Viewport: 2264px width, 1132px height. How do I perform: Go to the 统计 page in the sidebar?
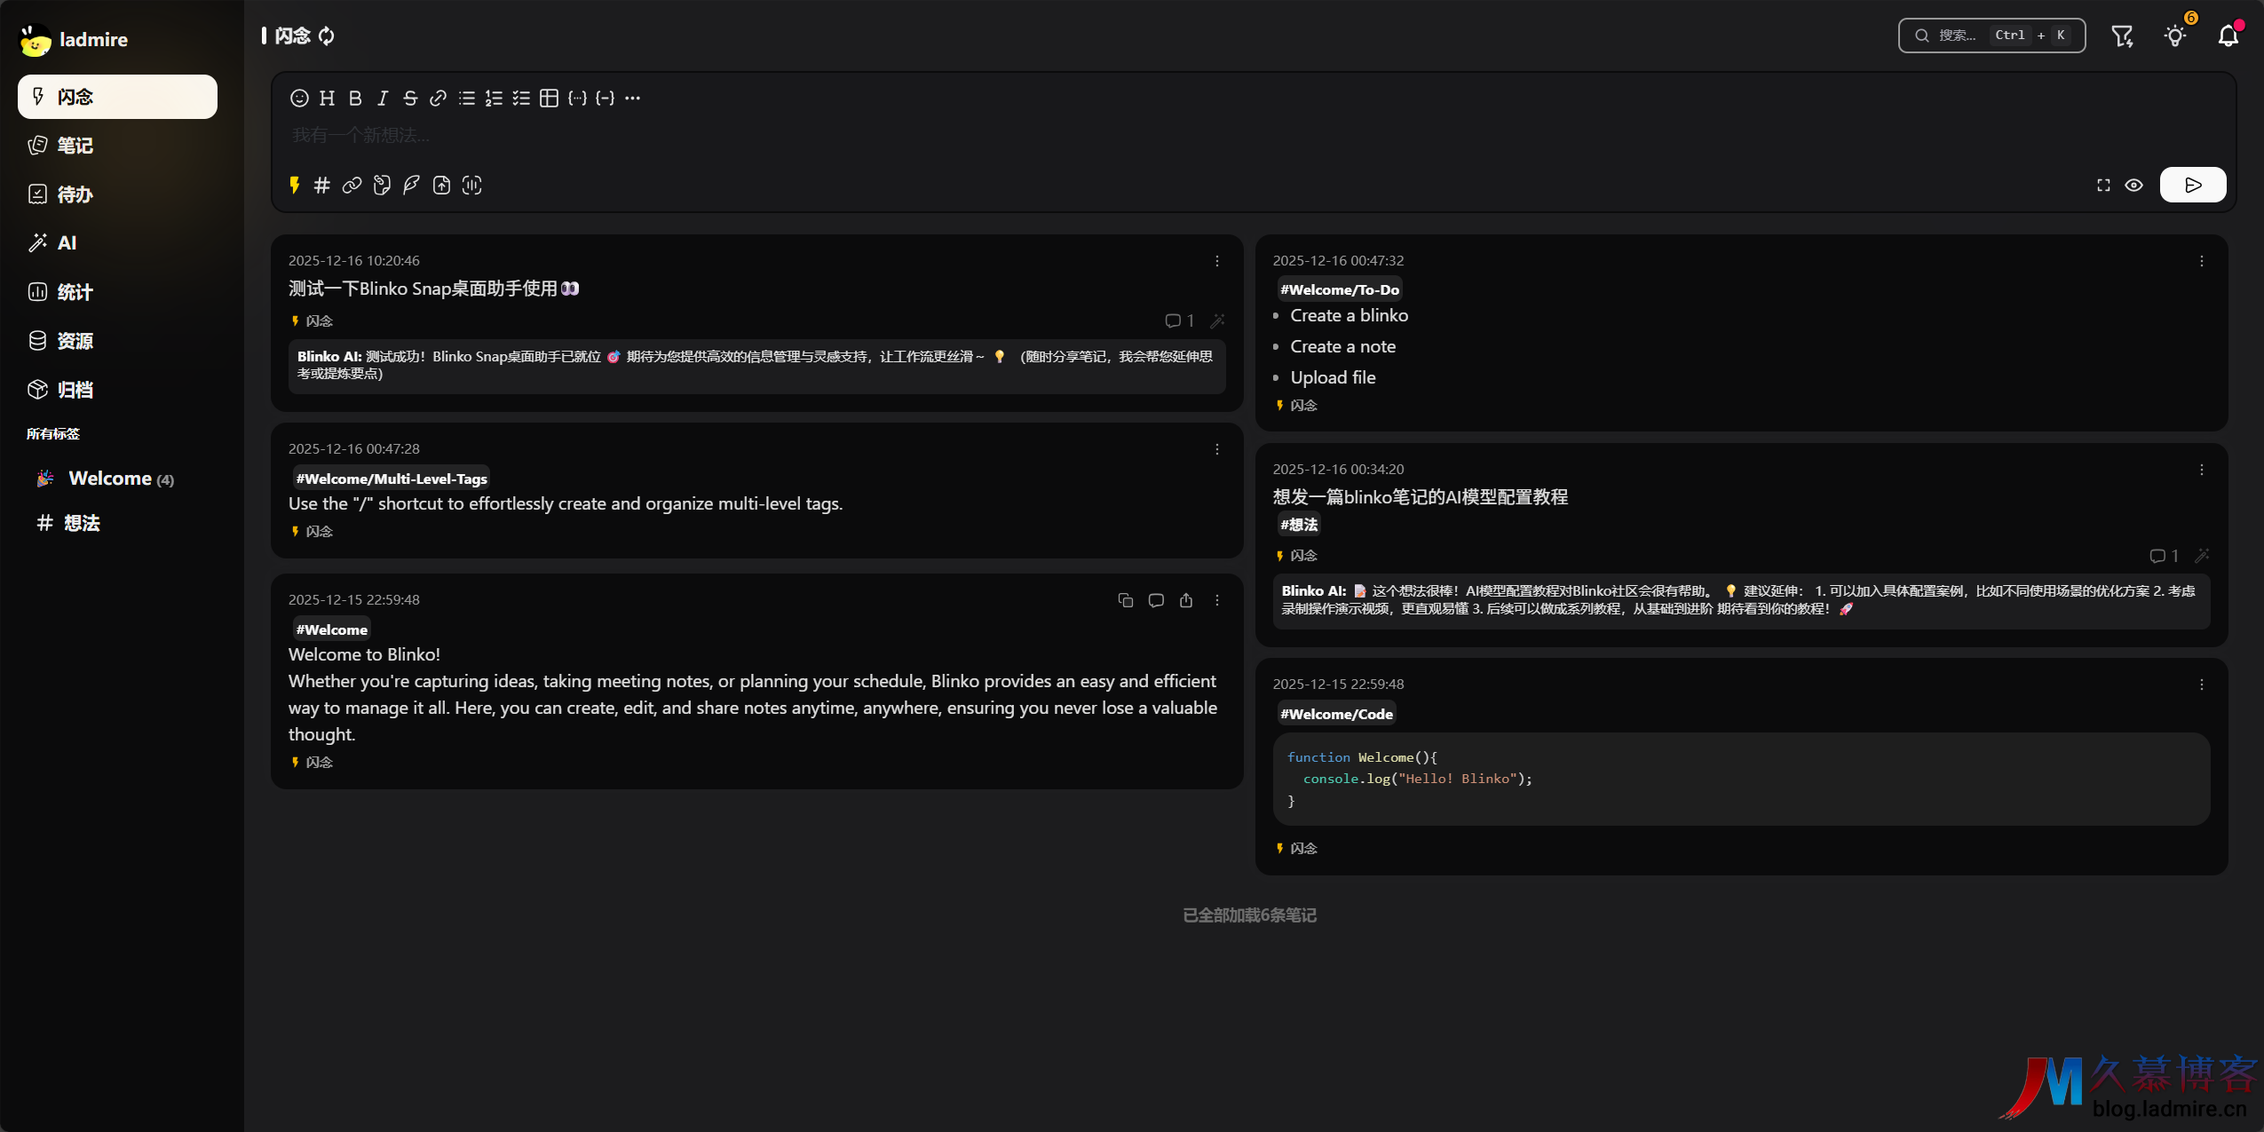tap(75, 292)
